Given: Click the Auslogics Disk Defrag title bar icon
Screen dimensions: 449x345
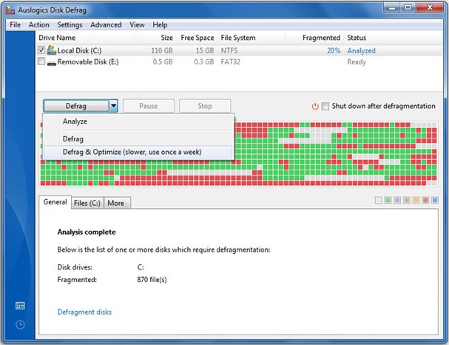Looking at the screenshot, I should (x=10, y=10).
